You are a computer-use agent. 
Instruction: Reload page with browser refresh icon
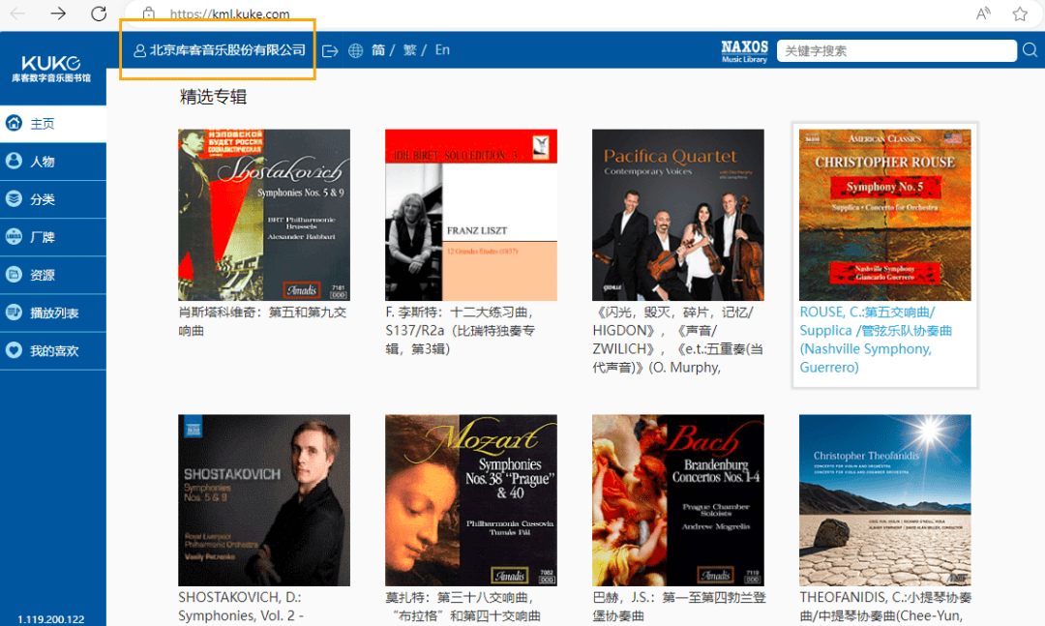click(99, 14)
